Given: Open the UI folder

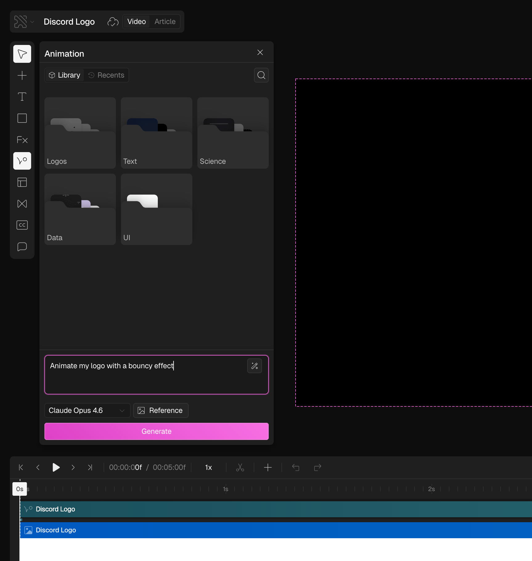Looking at the screenshot, I should (x=157, y=209).
